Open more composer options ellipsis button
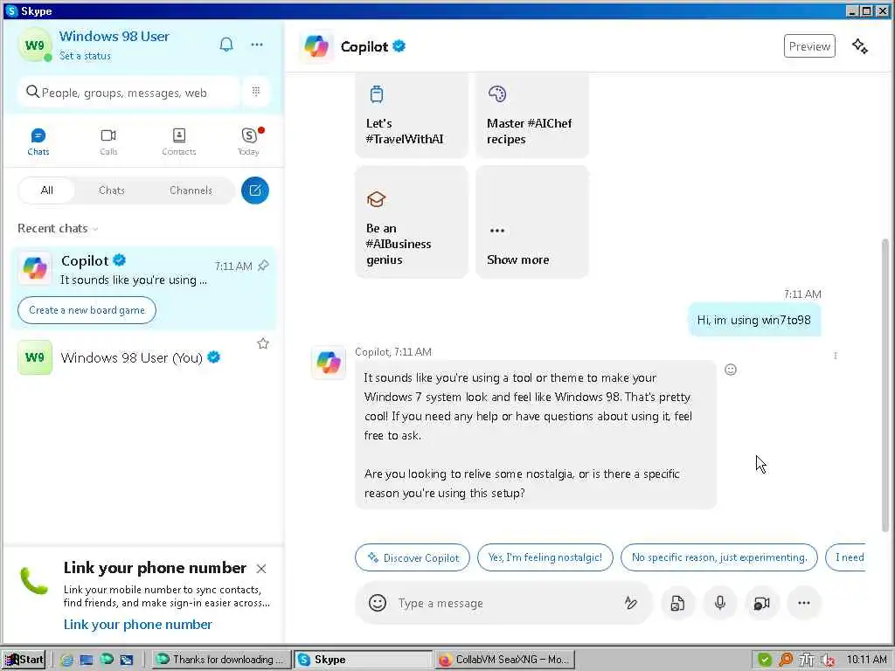The image size is (895, 671). click(804, 603)
